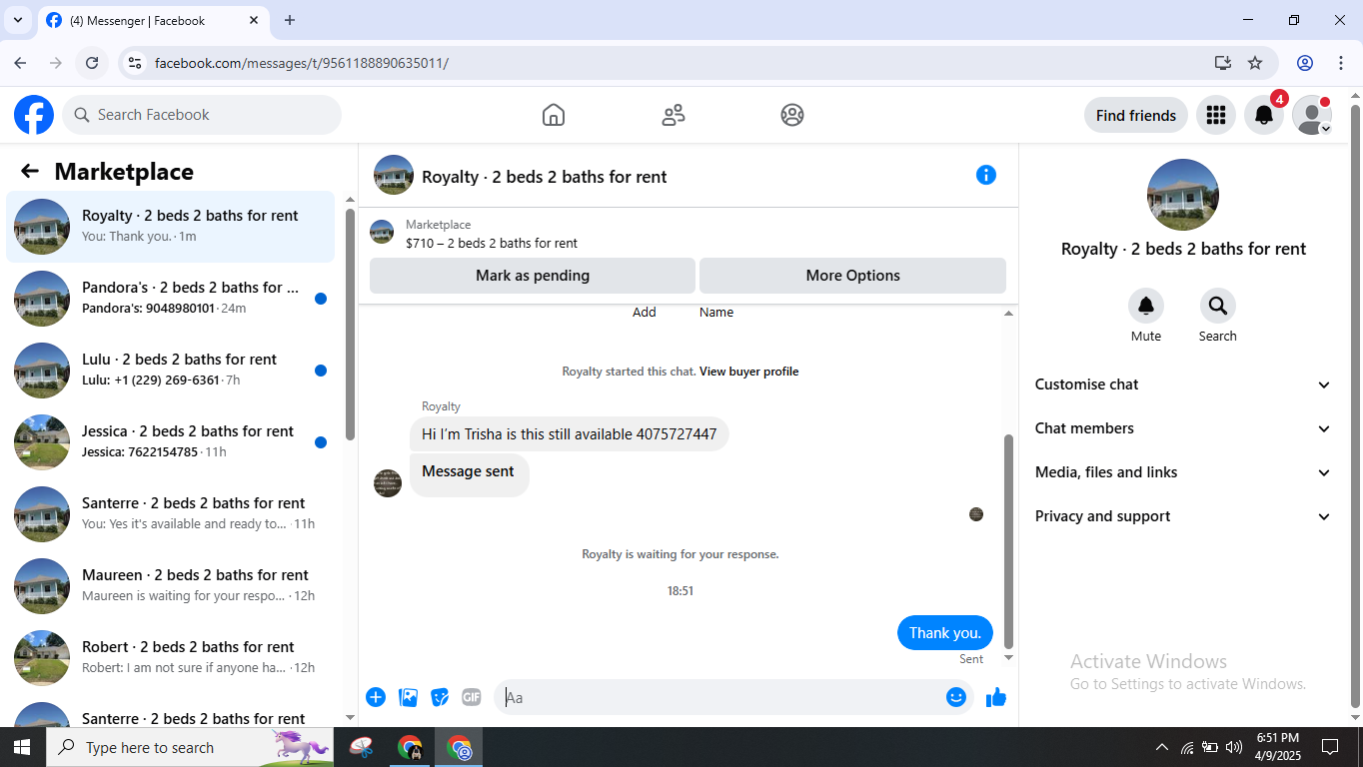Open network settings in system tray
This screenshot has width=1363, height=767.
point(1186,747)
